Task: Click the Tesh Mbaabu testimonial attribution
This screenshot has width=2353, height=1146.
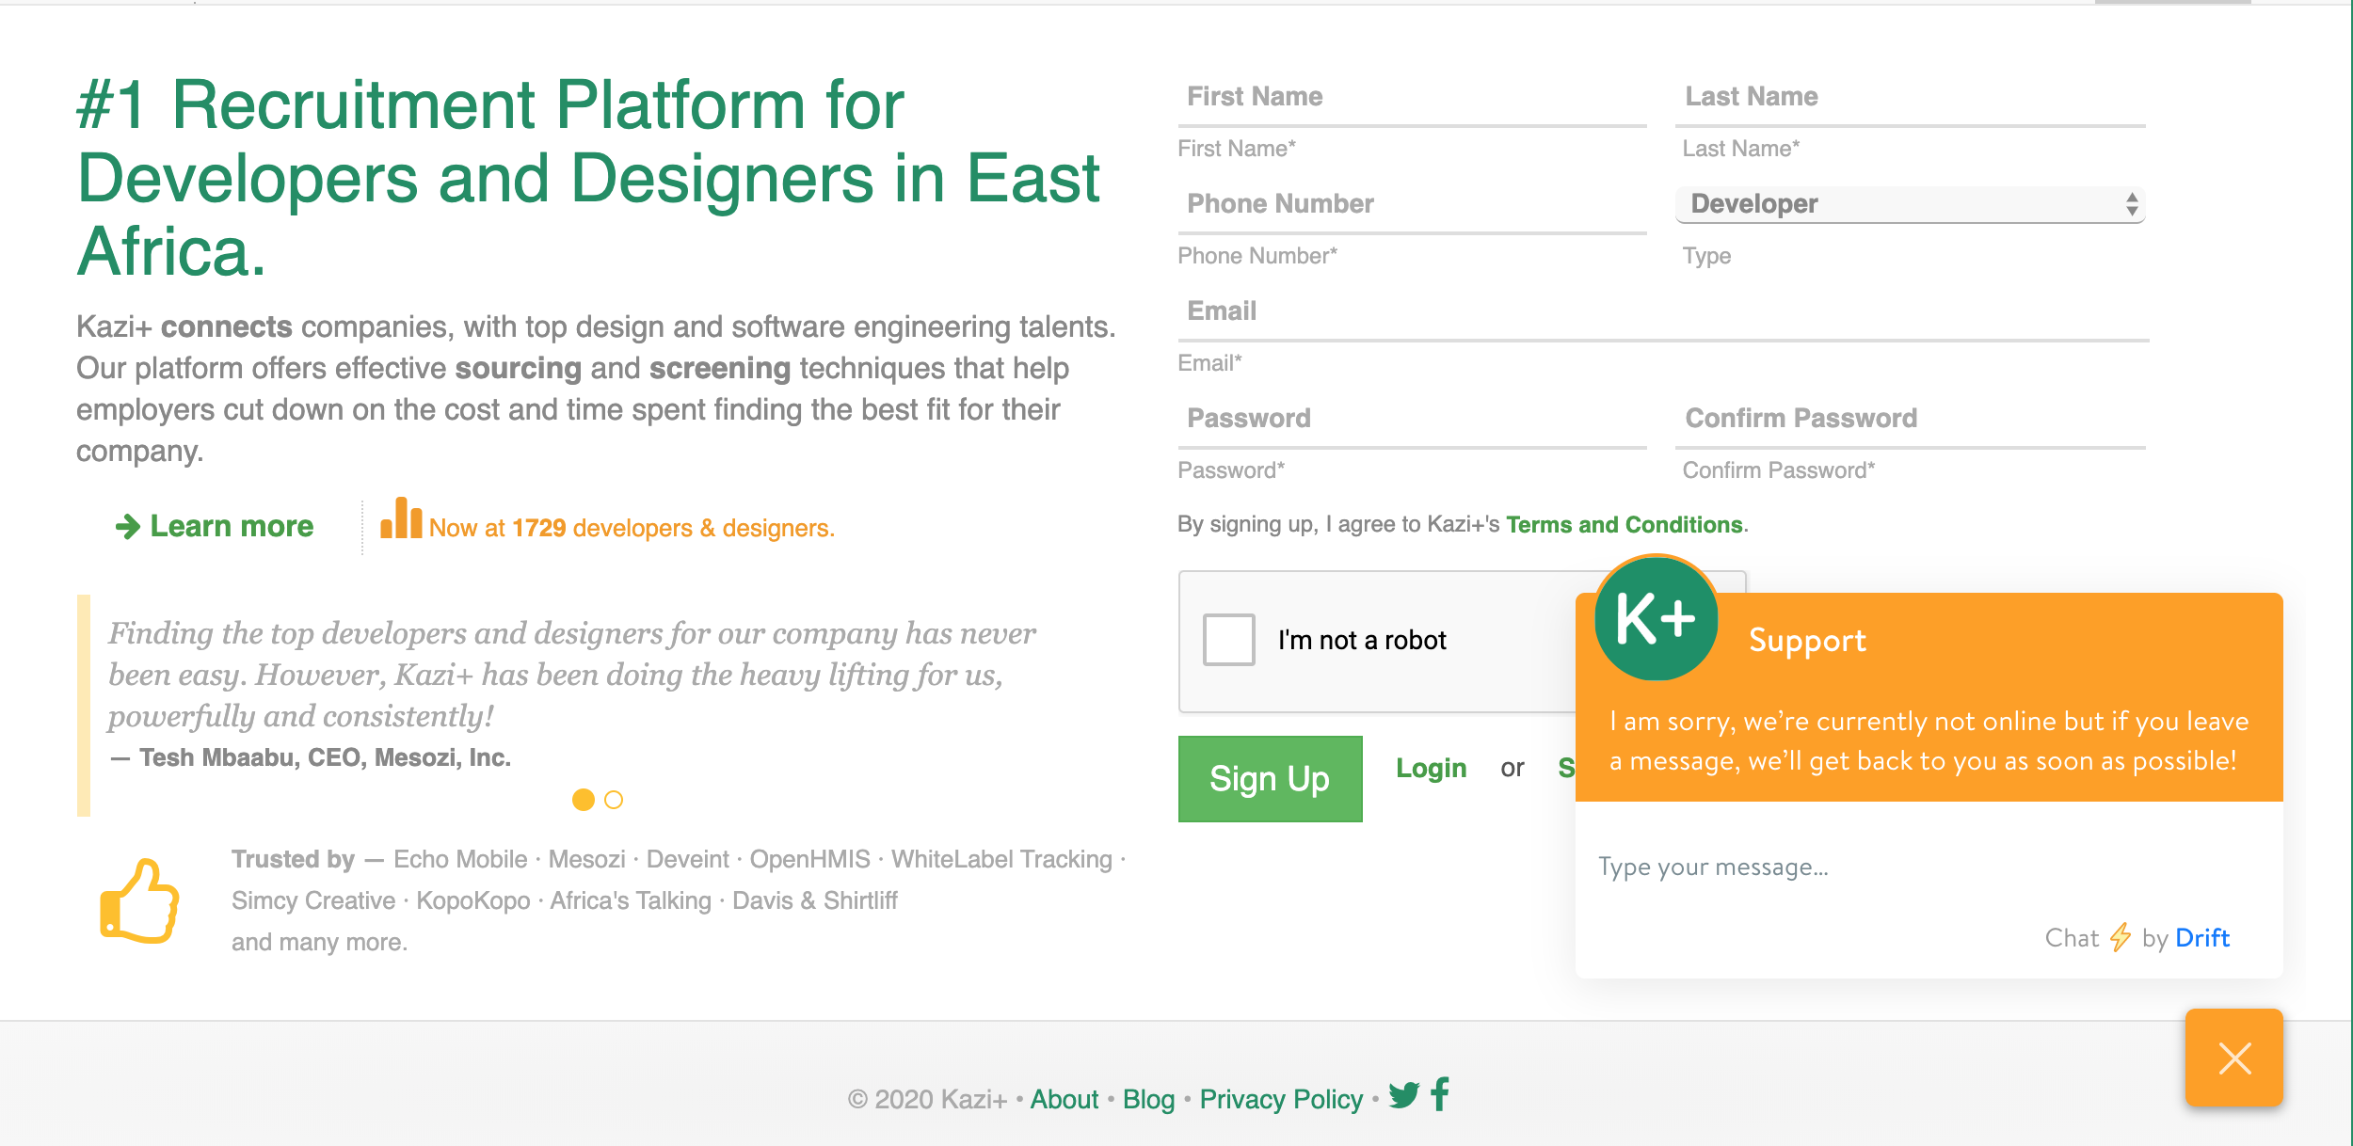Action: point(311,757)
